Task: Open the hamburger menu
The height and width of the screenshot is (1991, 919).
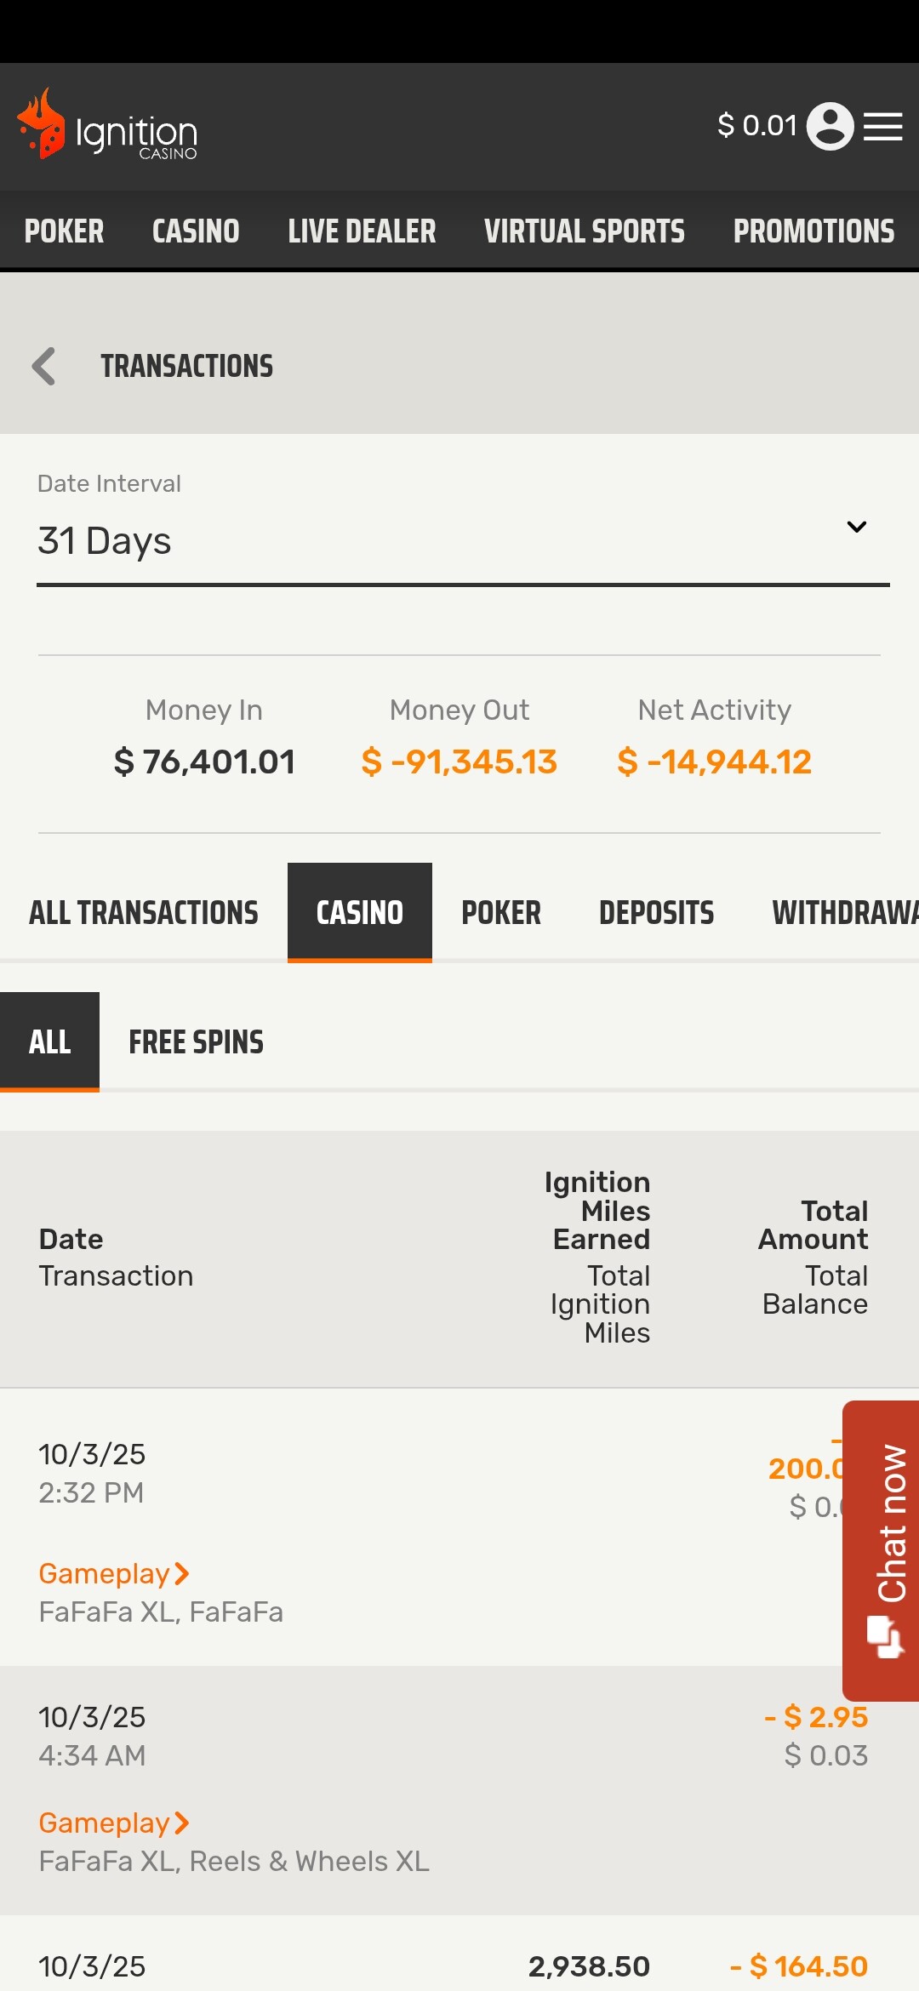Action: (883, 126)
